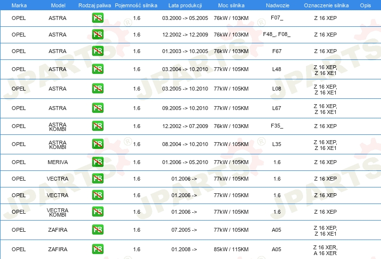This screenshot has width=381, height=259.
Task: Click the L35 body code cell
Action: click(277, 144)
